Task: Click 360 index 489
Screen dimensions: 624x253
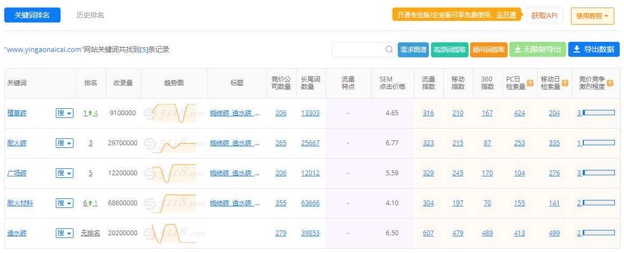Action: point(487,233)
